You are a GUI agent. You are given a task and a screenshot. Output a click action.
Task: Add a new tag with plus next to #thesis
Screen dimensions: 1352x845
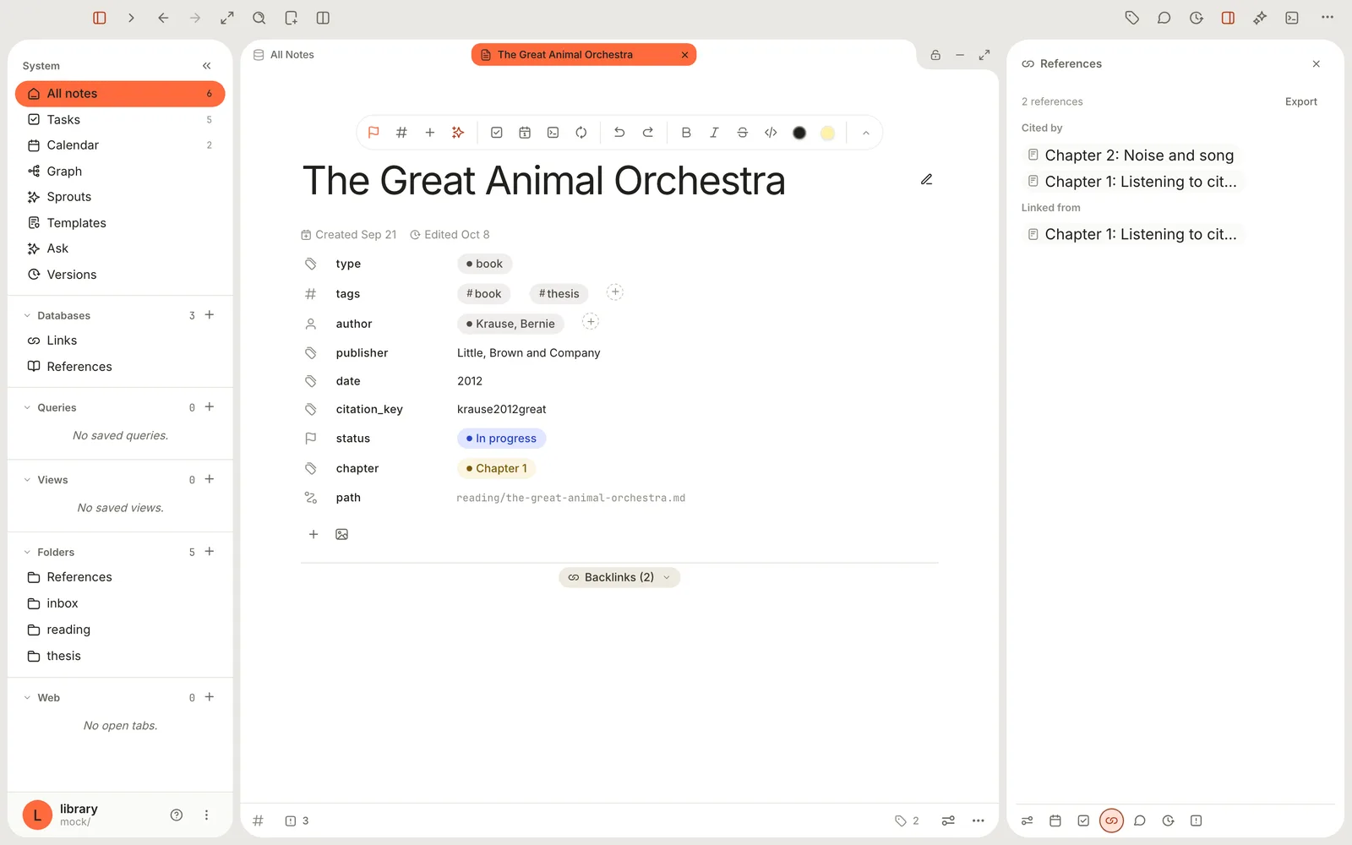coord(615,292)
